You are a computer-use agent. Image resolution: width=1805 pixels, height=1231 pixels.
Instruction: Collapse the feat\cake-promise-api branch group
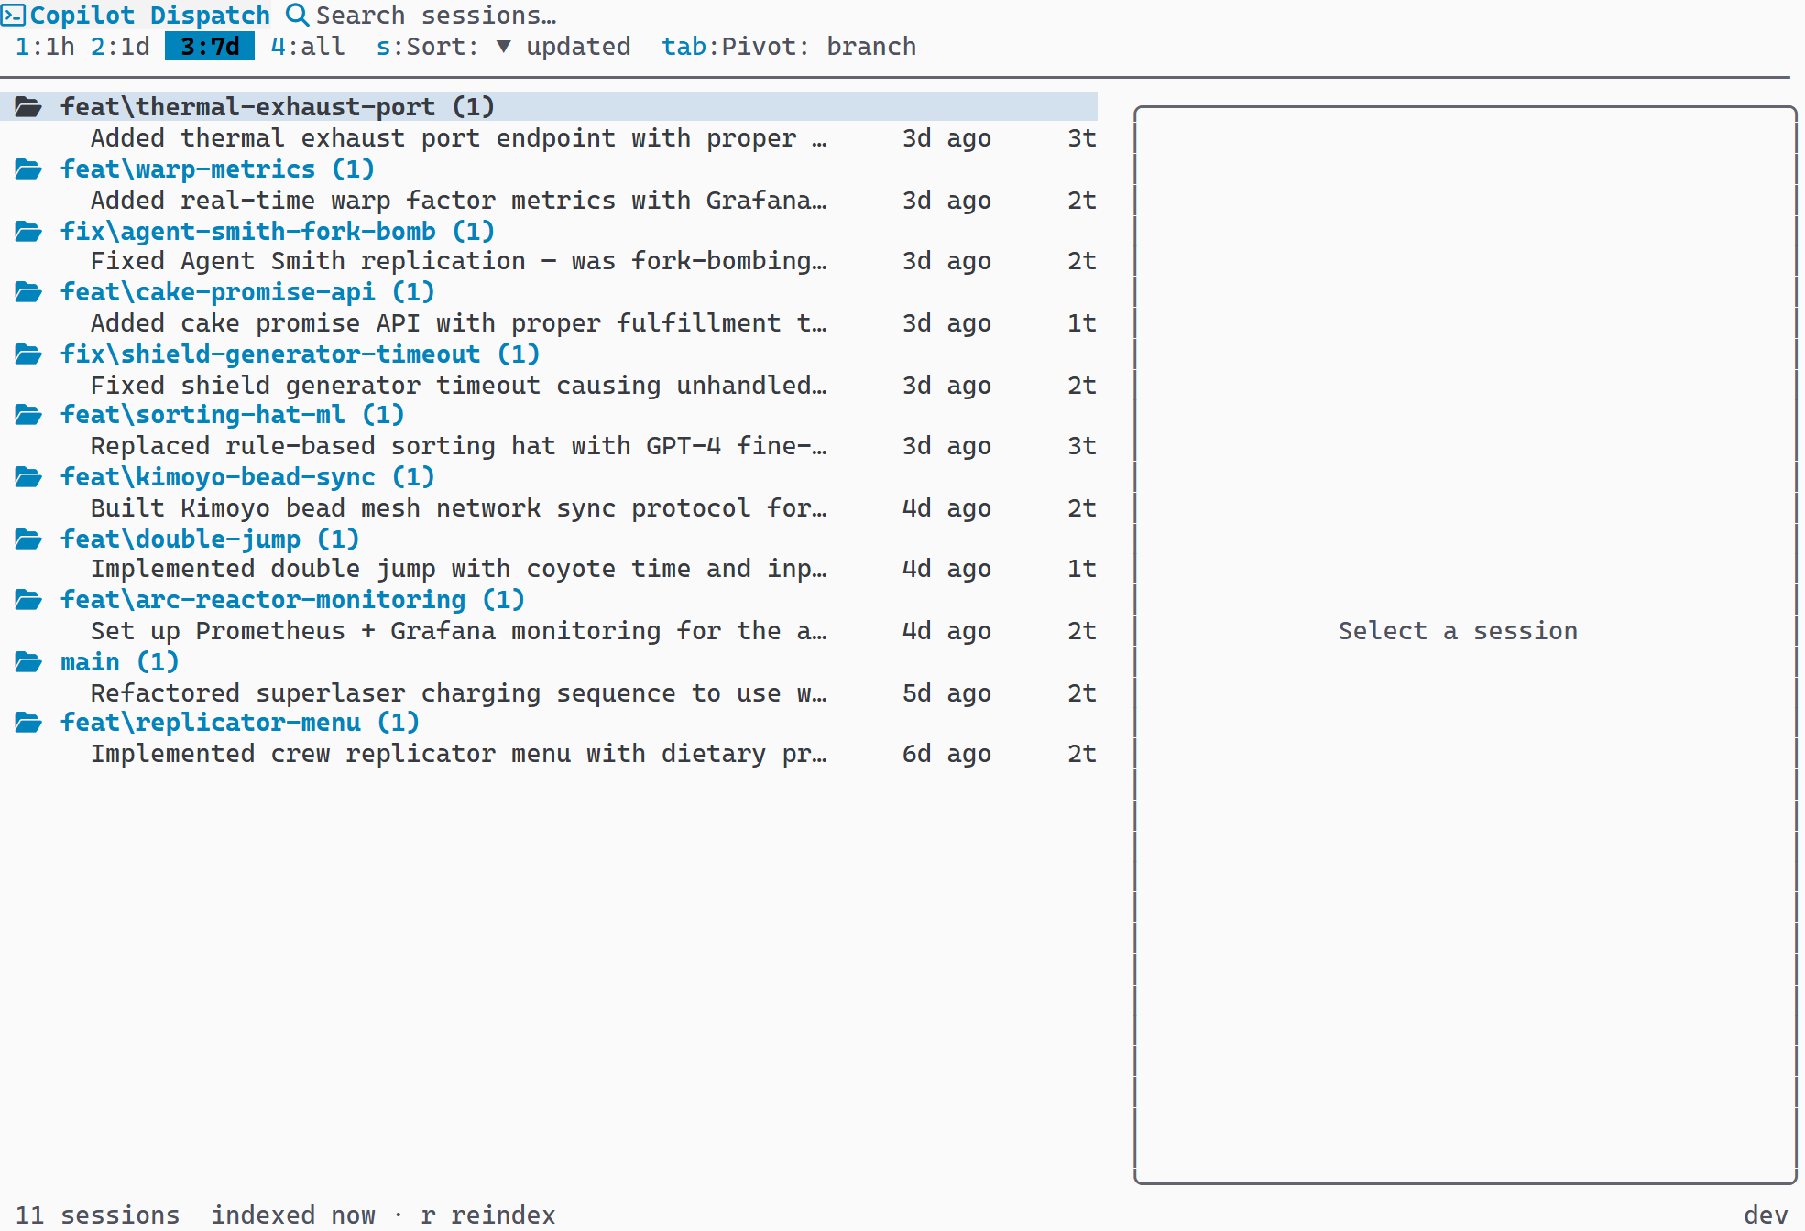247,291
